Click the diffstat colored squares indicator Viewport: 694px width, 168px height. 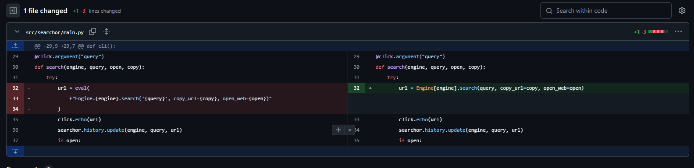tap(658, 31)
